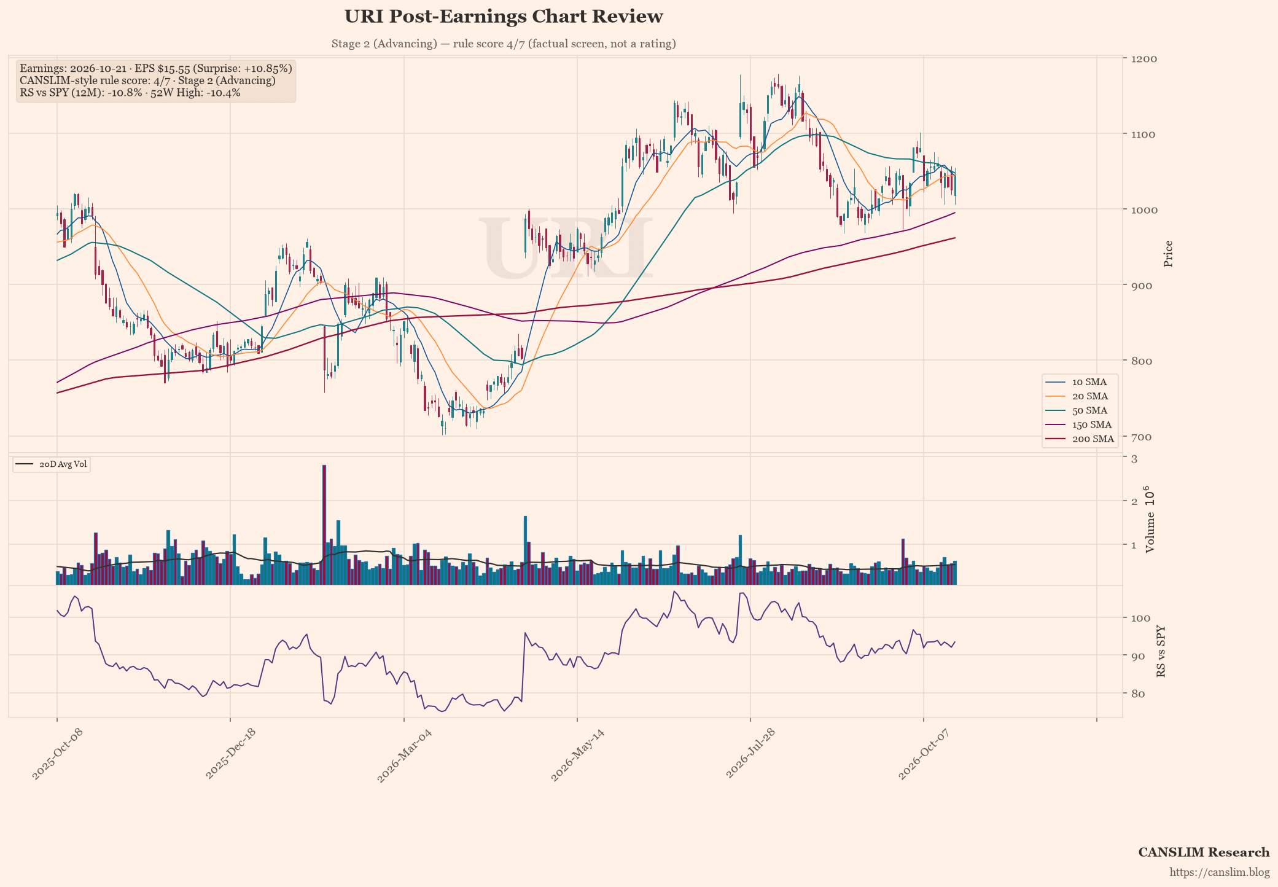1278x887 pixels.
Task: Click the '50 SMA' legend entry
Action: click(x=1078, y=410)
